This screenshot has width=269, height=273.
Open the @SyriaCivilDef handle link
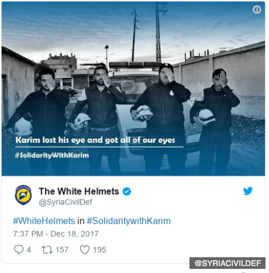pos(65,202)
